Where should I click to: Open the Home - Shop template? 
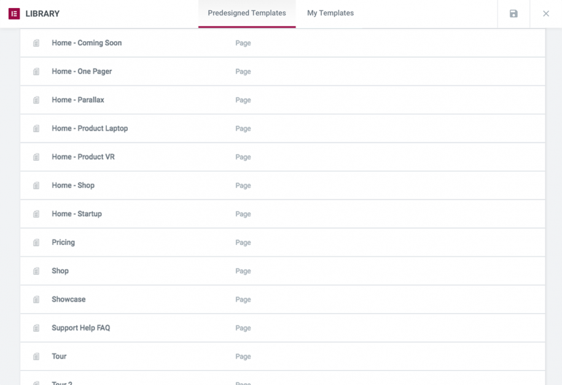73,185
